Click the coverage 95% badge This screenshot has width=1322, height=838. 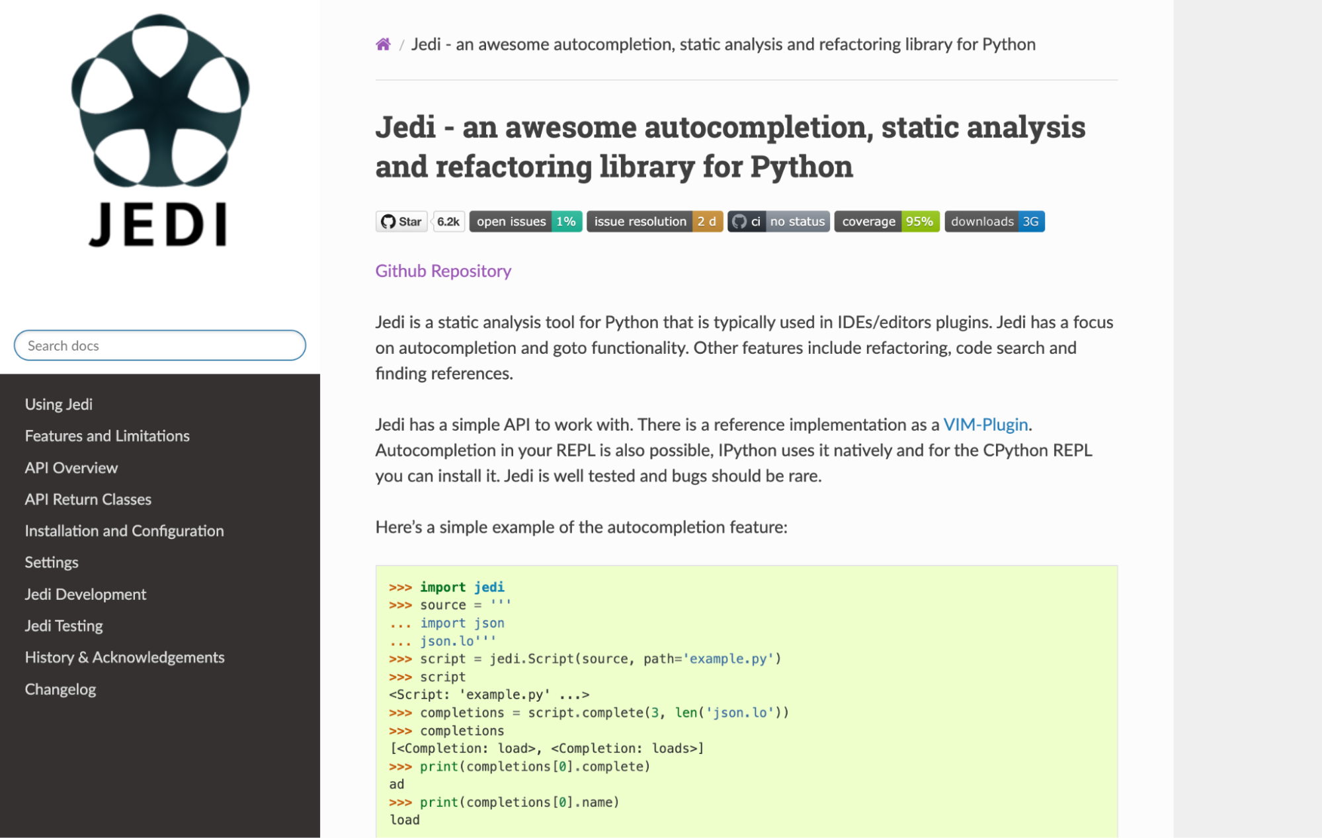887,222
